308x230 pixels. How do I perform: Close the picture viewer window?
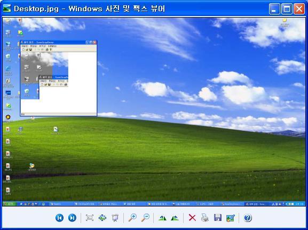click(299, 9)
